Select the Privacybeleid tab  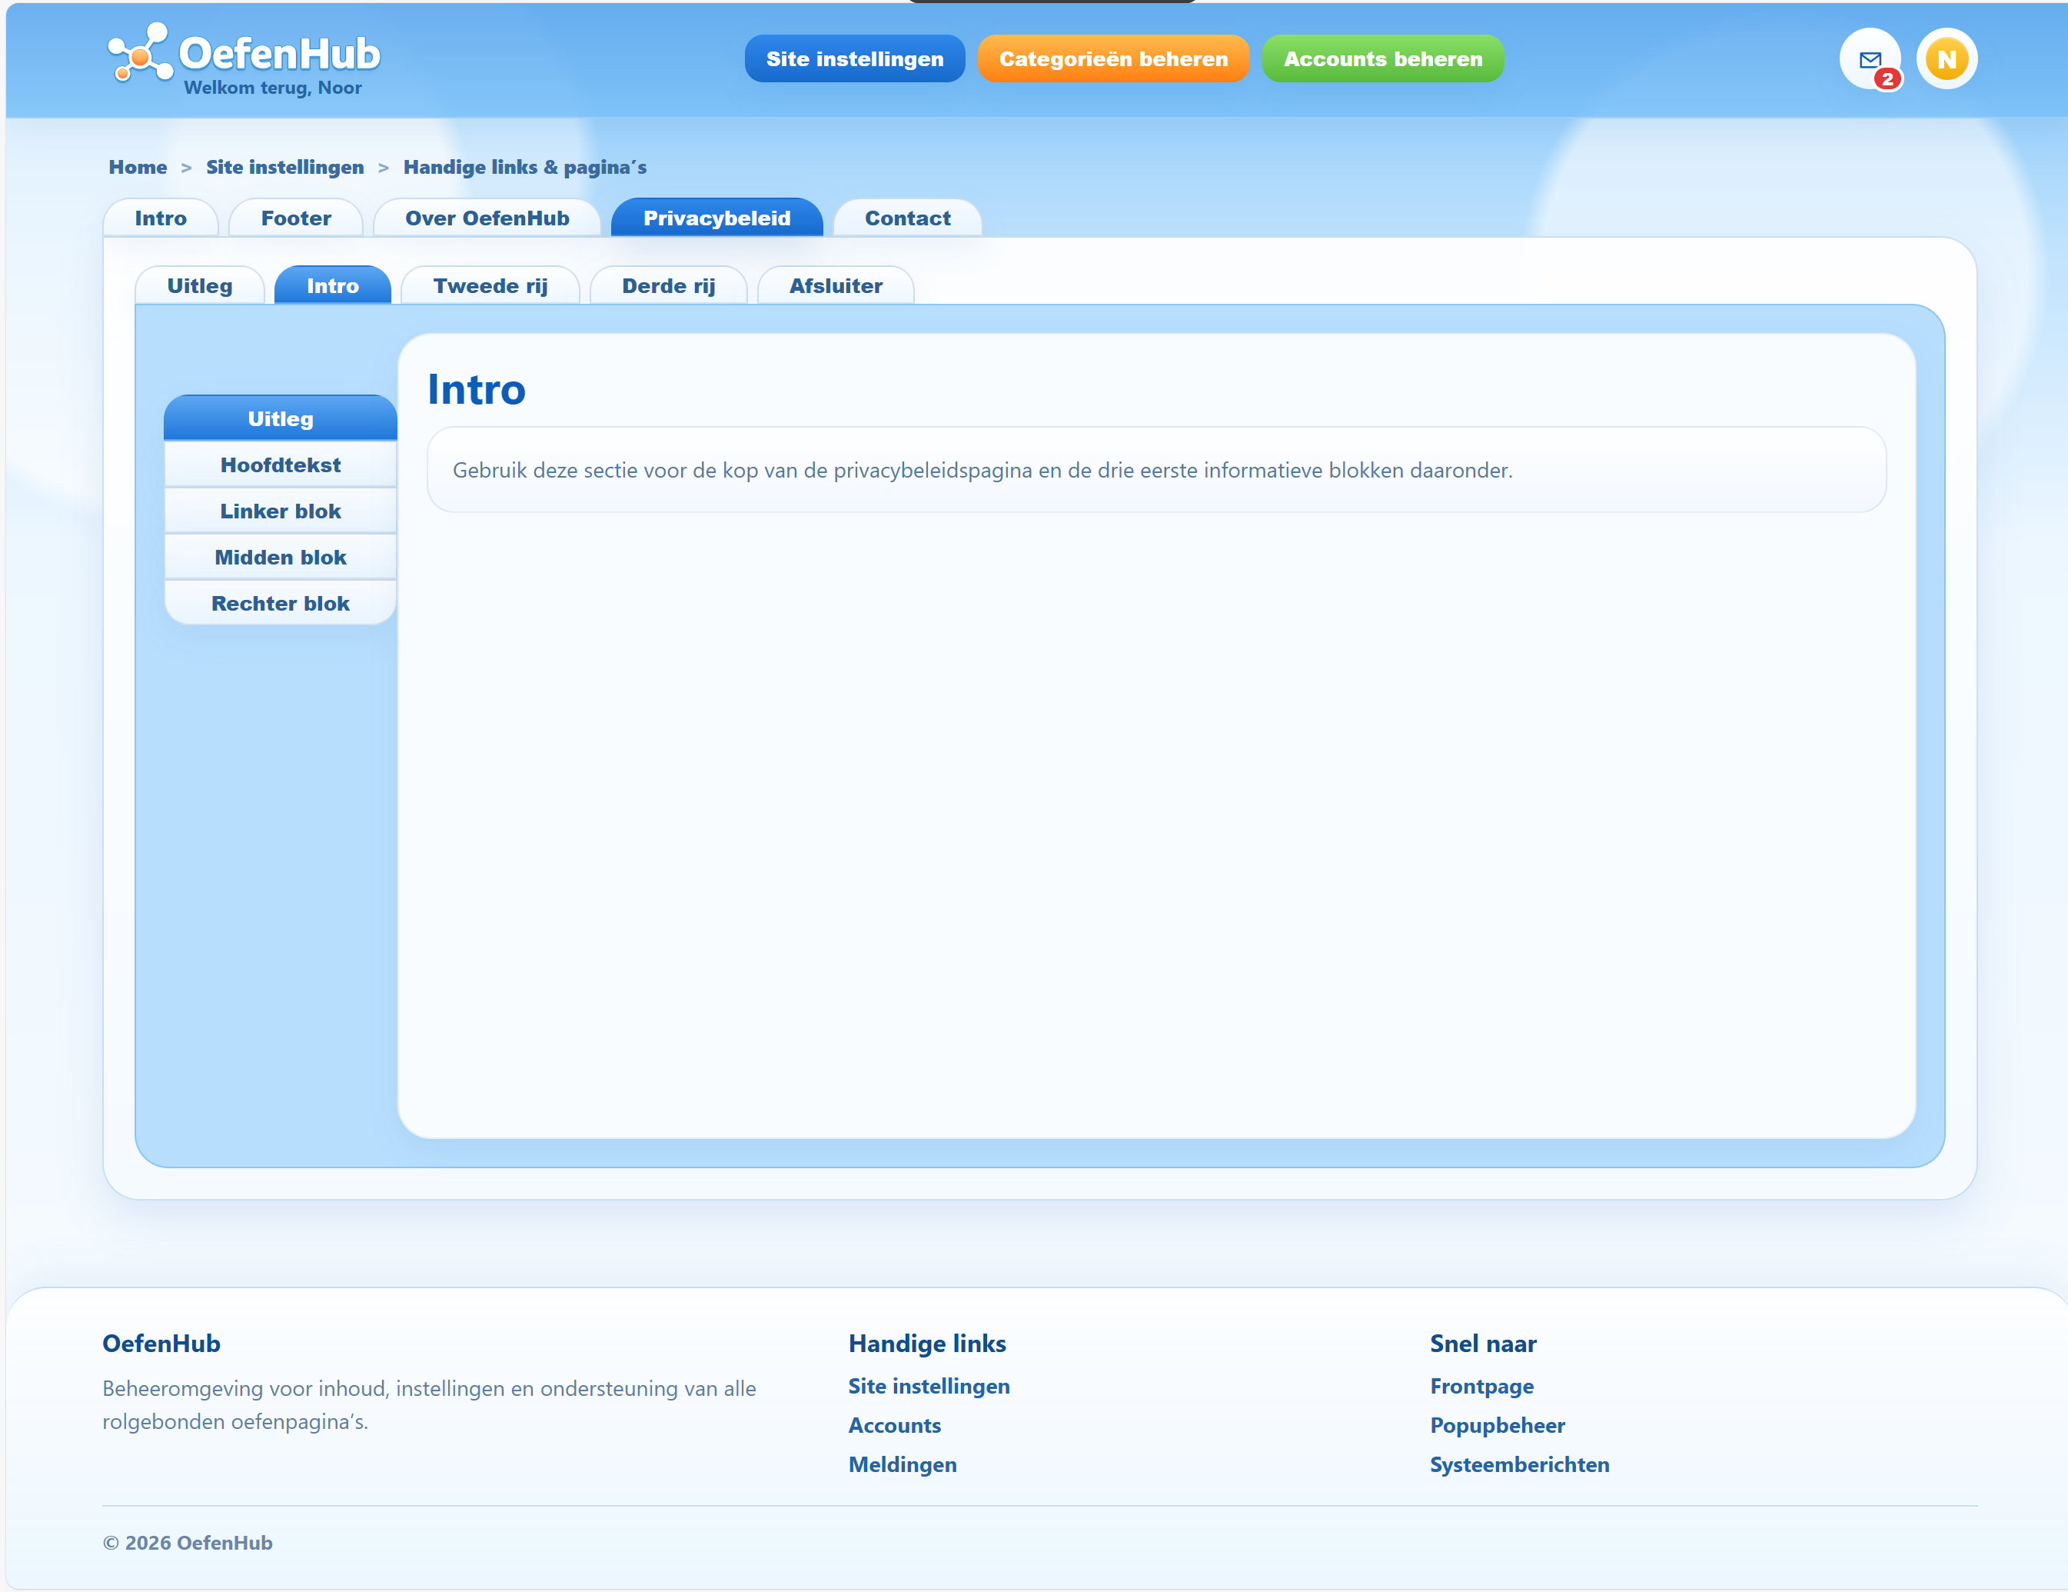pos(716,218)
